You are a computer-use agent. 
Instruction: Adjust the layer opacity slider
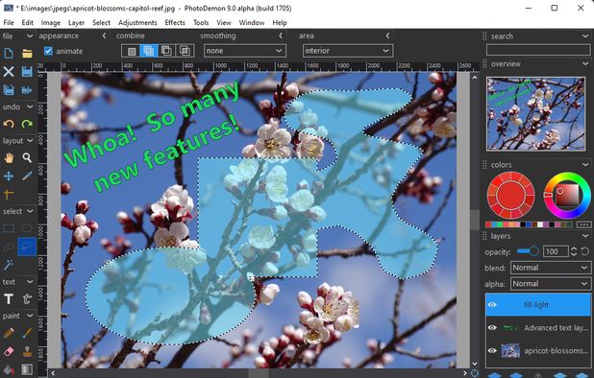[x=528, y=251]
